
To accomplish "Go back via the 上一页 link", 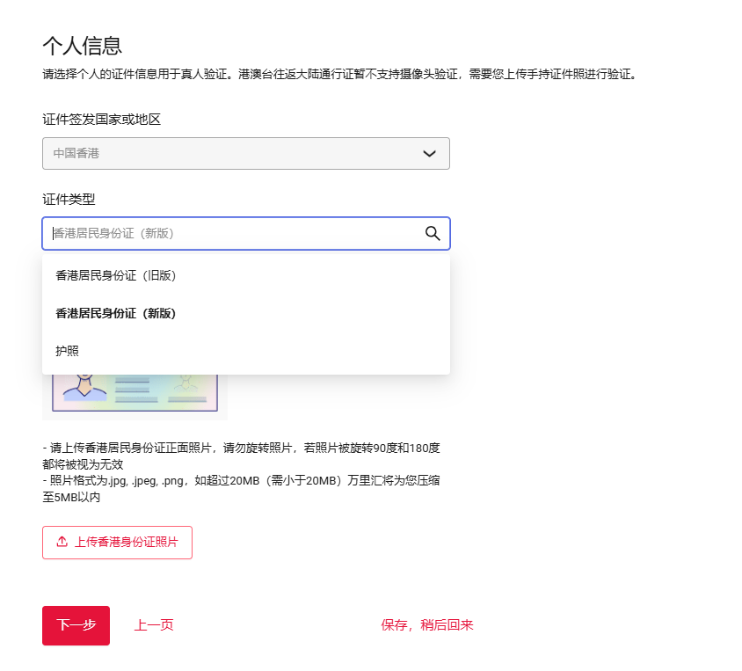I will pyautogui.click(x=154, y=625).
